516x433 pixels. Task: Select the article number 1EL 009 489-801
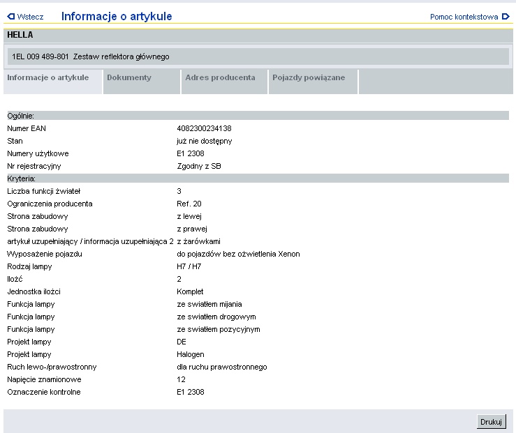40,56
